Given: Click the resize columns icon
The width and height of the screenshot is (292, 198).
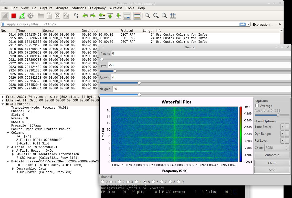Looking at the screenshot, I should 173,16.
